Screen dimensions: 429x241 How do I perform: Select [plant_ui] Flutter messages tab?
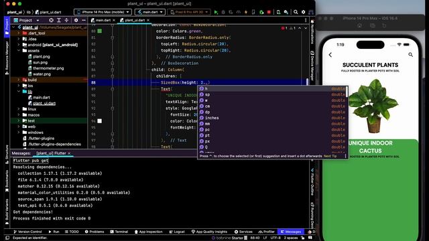[52, 153]
